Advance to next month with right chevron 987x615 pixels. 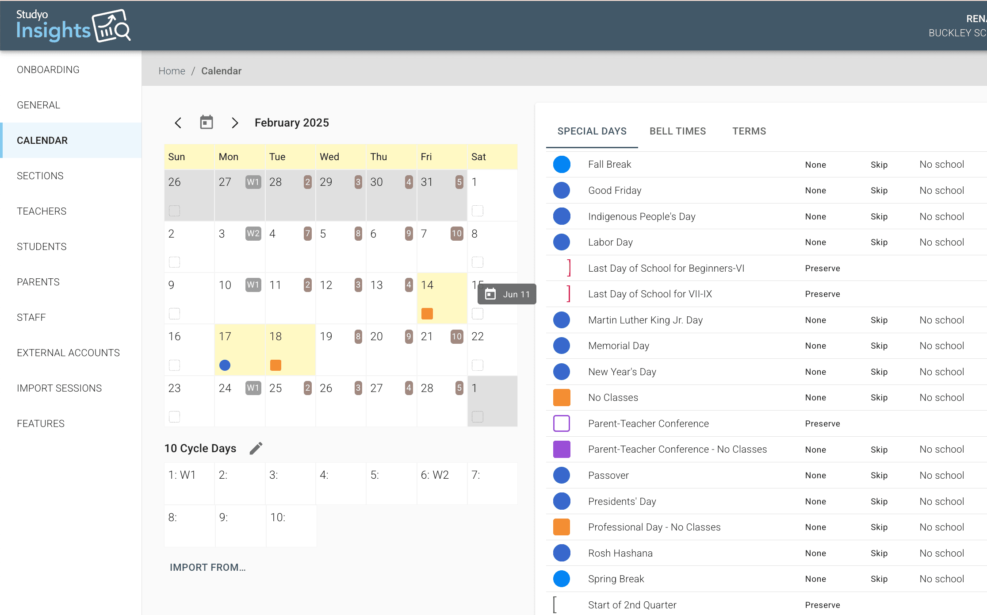[235, 123]
